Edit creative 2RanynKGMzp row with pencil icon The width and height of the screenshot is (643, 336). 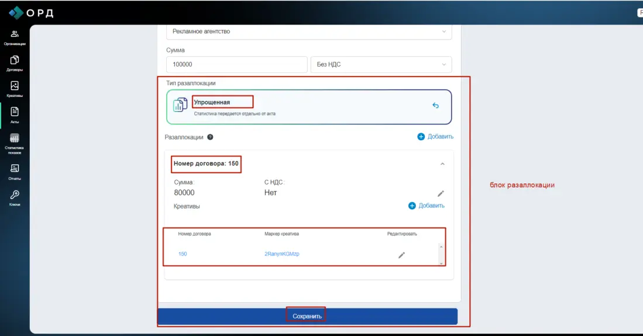pos(401,255)
